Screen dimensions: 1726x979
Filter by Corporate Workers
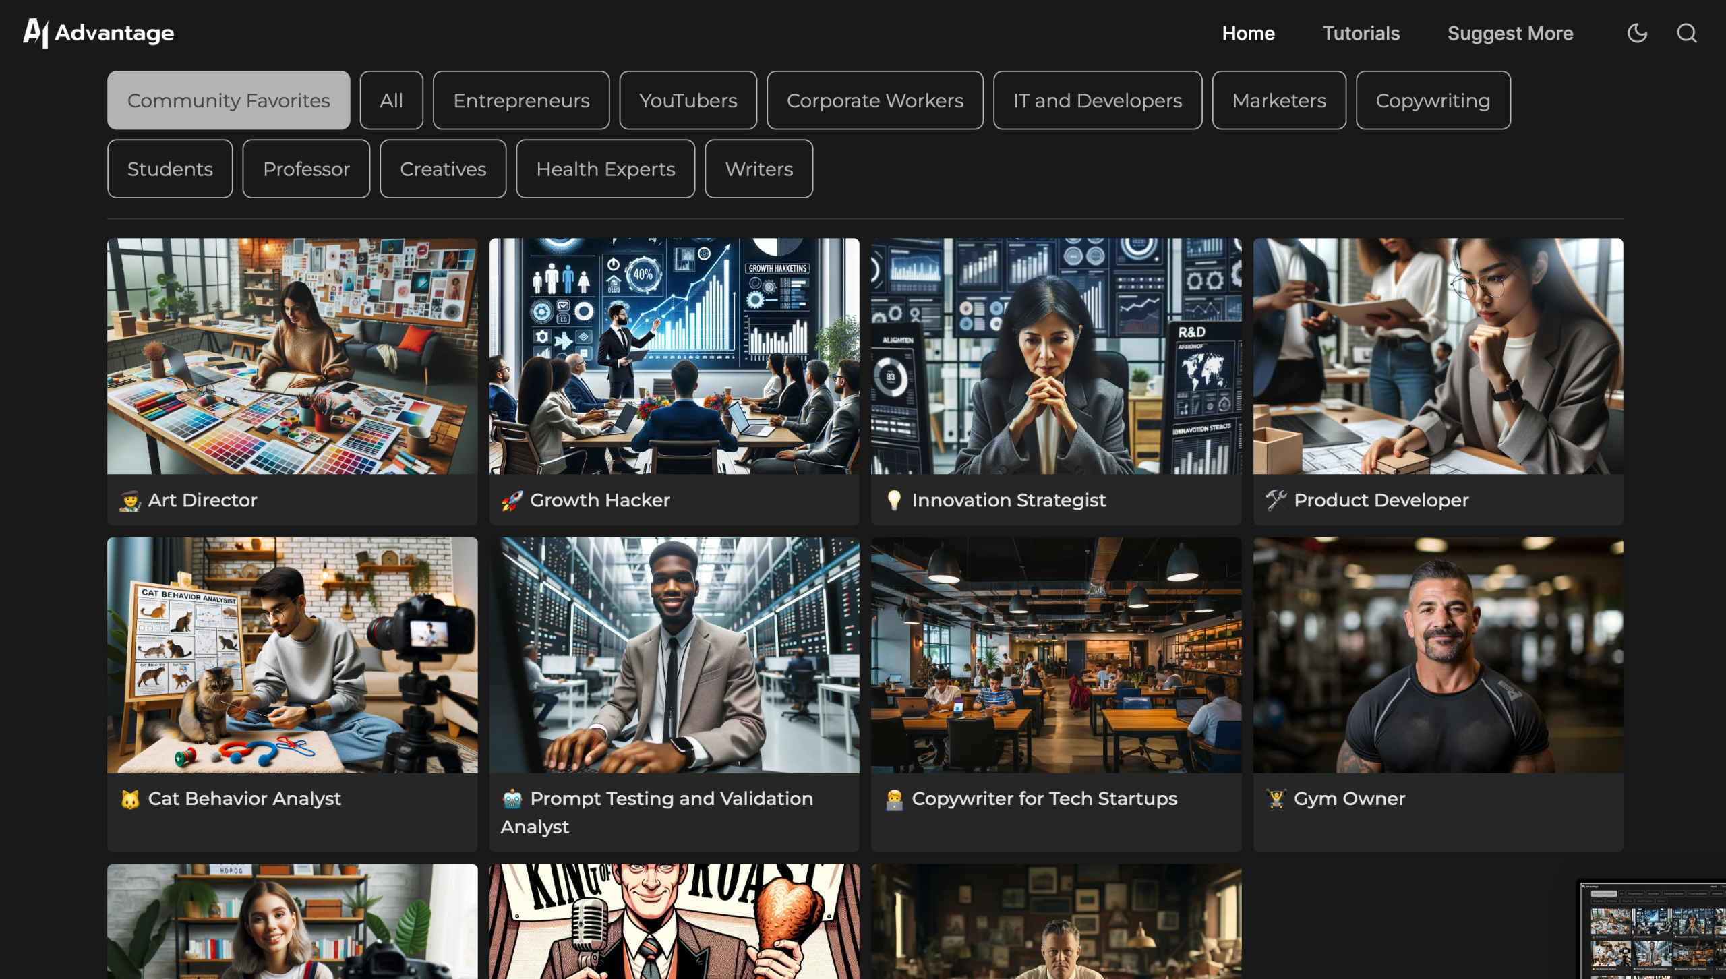pos(874,100)
